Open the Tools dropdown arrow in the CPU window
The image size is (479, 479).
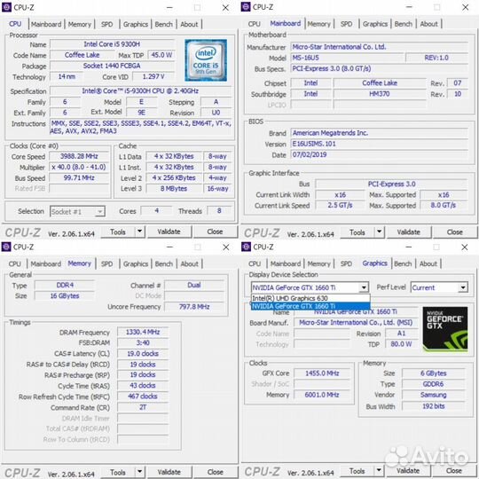tap(139, 232)
